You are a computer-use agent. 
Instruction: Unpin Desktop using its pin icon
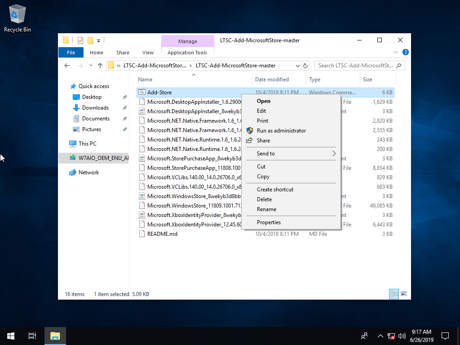tap(125, 97)
